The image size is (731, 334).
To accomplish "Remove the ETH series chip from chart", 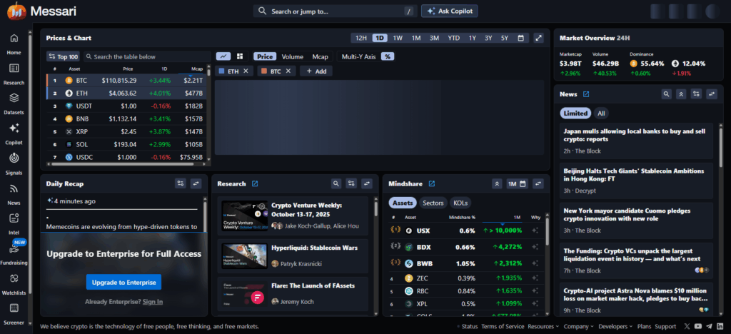I will pyautogui.click(x=246, y=71).
